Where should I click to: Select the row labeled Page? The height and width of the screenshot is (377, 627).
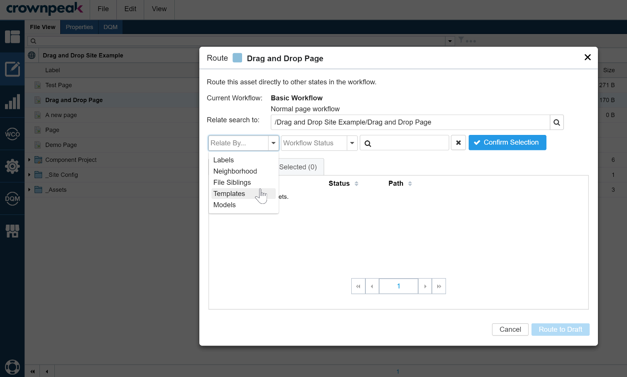112,130
